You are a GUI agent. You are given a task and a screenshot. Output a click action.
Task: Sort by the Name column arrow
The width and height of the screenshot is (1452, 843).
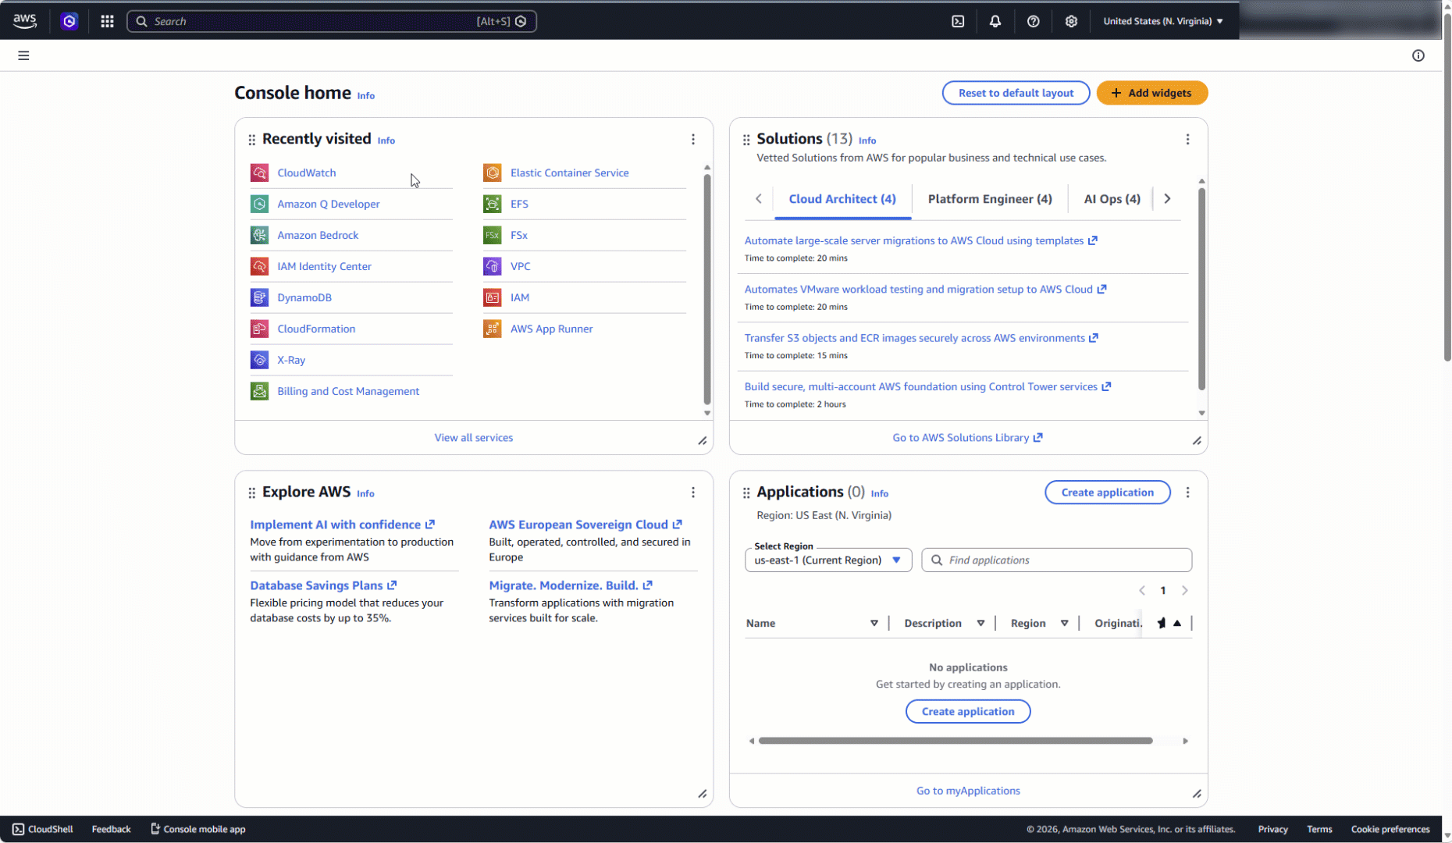click(x=874, y=623)
